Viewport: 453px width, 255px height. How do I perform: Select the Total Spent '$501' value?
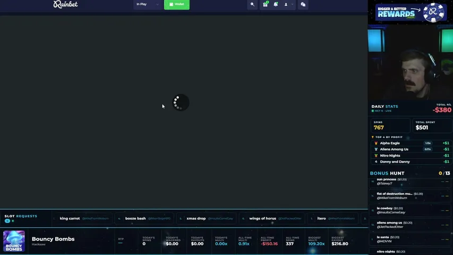pos(422,127)
